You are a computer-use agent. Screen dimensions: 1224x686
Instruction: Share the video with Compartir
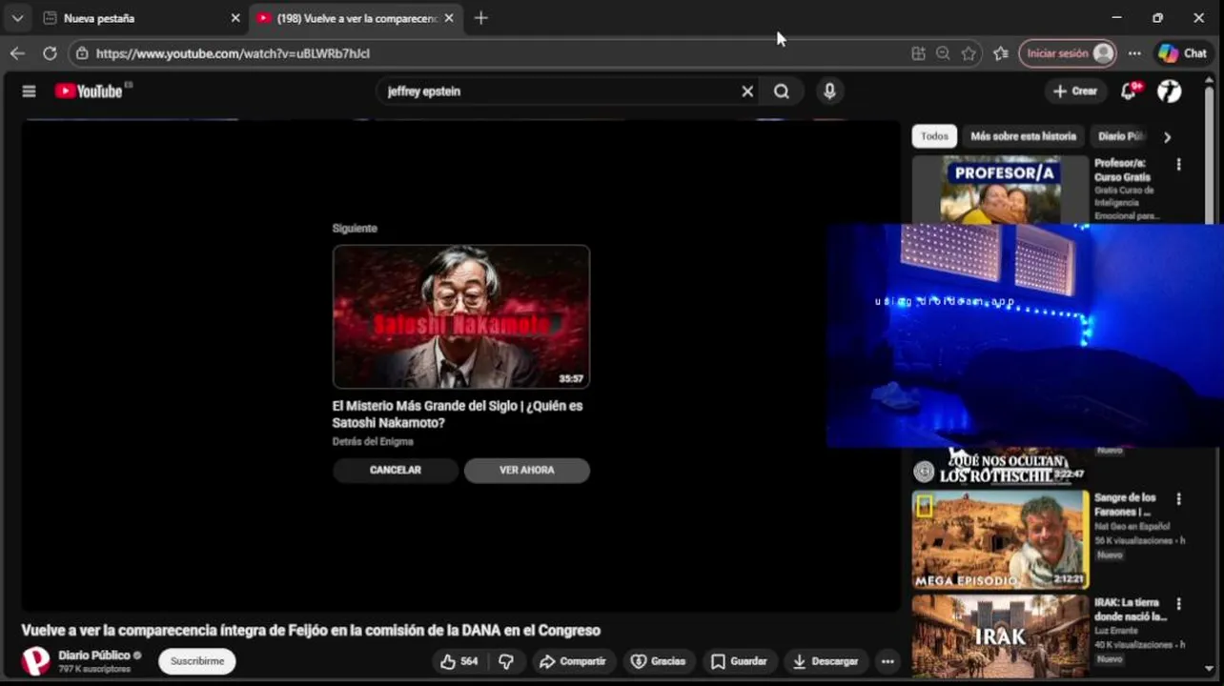572,661
